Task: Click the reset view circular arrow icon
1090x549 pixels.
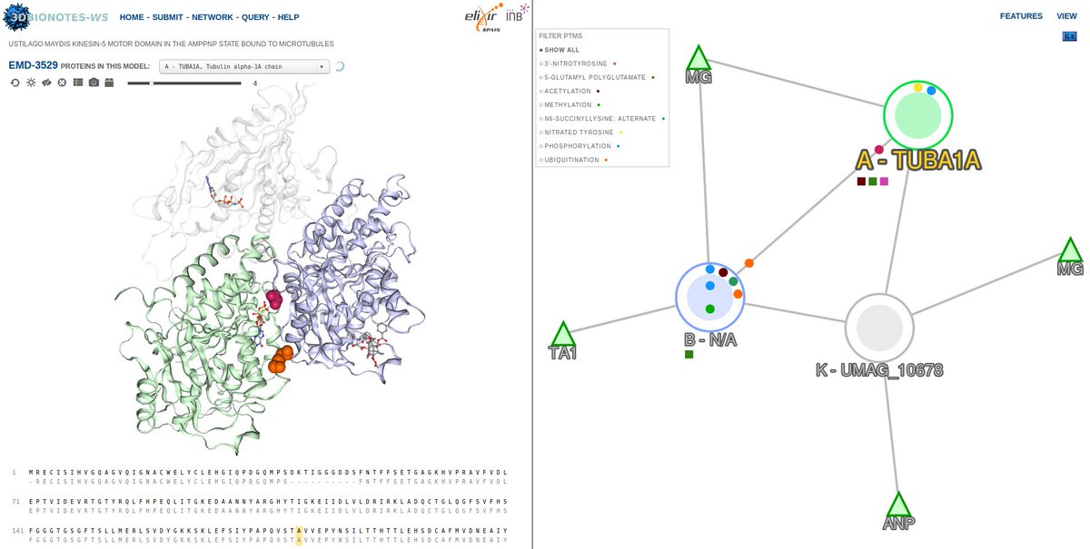Action: [x=15, y=83]
